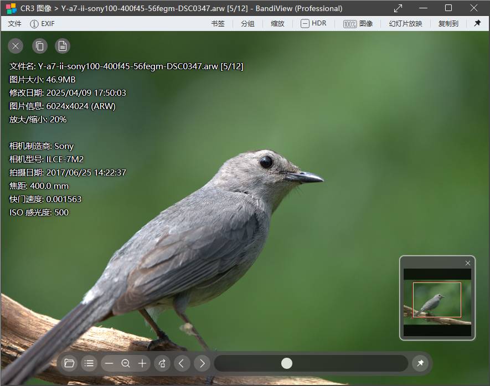Toggle the HDR option
490x386 pixels.
(313, 24)
